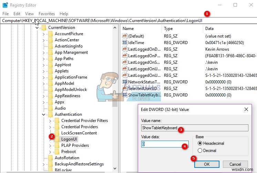Screen dimensions: 257x173
Task: Click the LastLoggedOnD... string value icon
Action: [x=125, y=49]
